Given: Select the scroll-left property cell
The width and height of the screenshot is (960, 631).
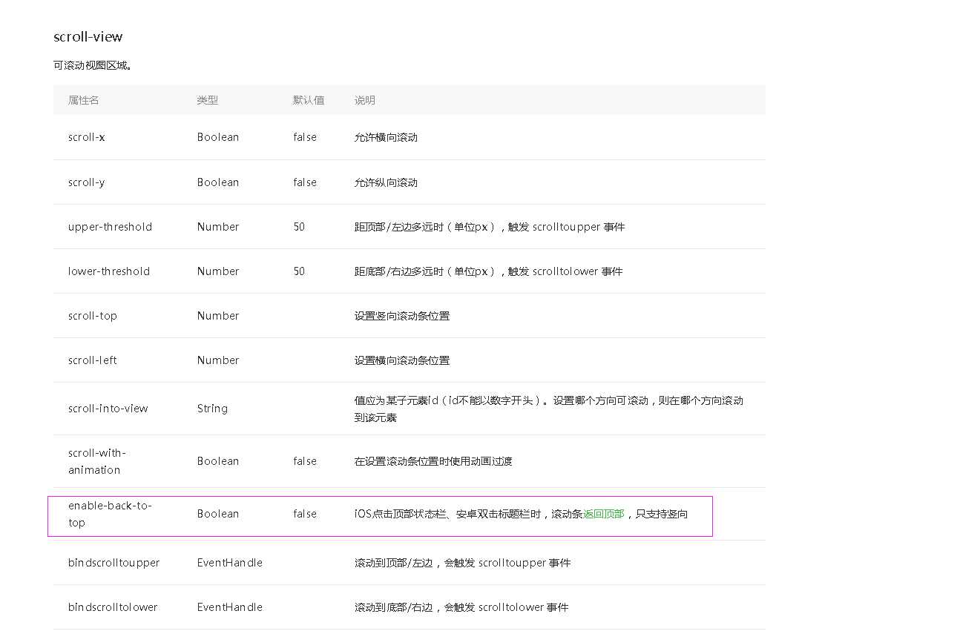Looking at the screenshot, I should 91,360.
